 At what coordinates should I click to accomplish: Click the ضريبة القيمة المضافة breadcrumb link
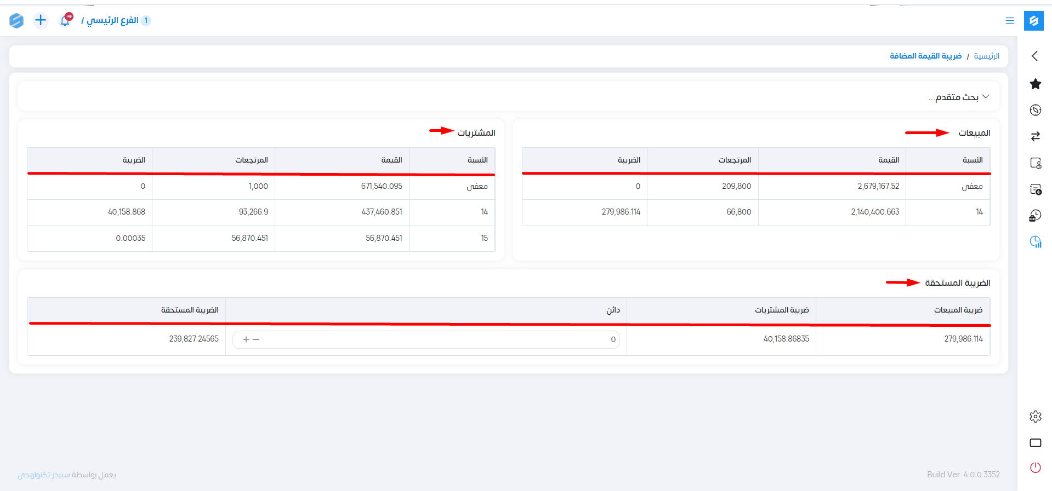point(925,56)
